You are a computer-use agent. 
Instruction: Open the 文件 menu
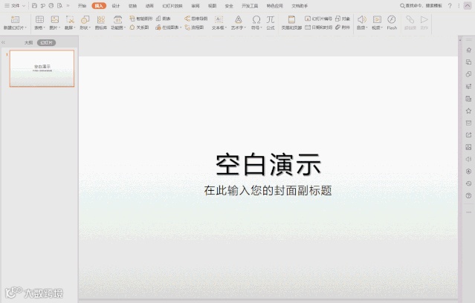pos(15,6)
